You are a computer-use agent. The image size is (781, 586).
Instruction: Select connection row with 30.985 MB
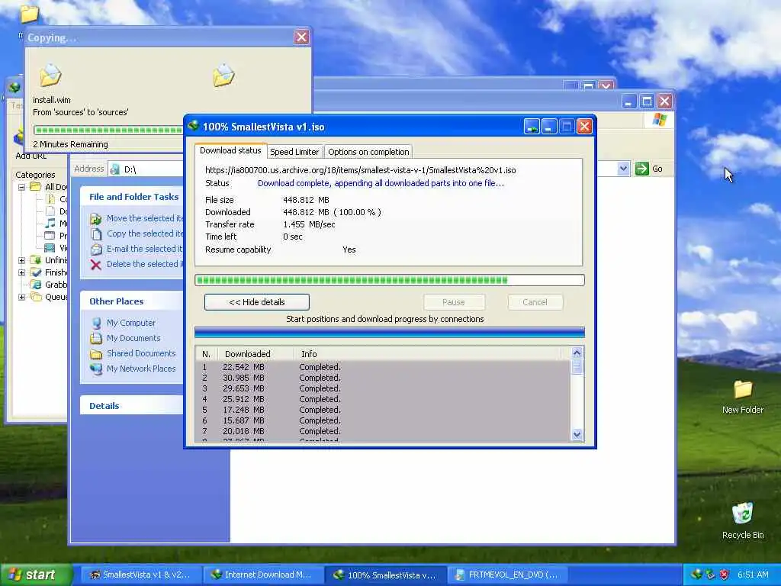(x=383, y=378)
